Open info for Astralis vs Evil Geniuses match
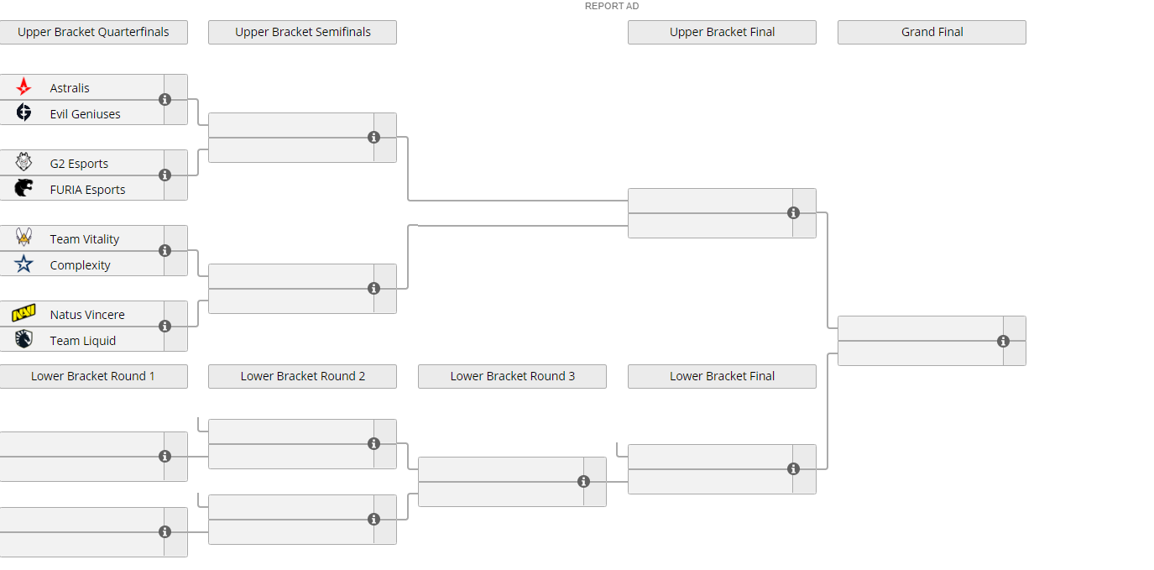 [165, 99]
